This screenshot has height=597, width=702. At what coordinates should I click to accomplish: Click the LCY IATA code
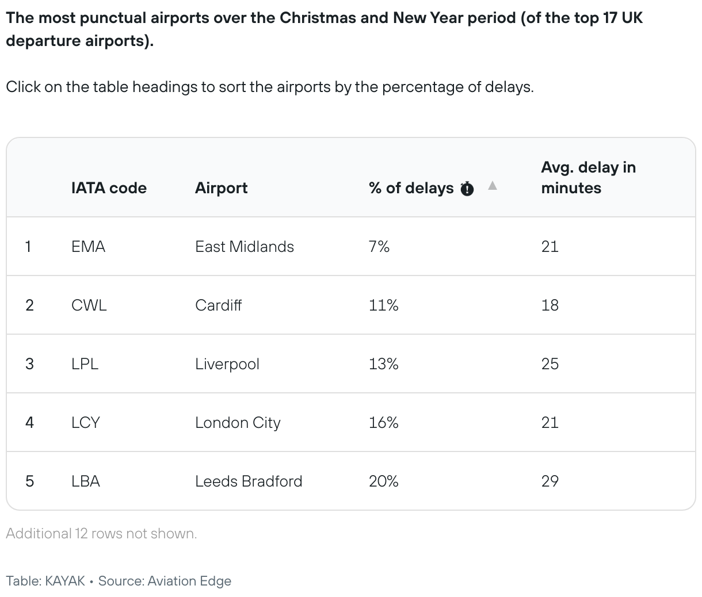point(85,423)
